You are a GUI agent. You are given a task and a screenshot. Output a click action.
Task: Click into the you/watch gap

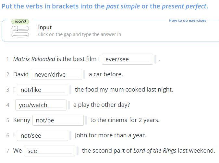[41, 105]
